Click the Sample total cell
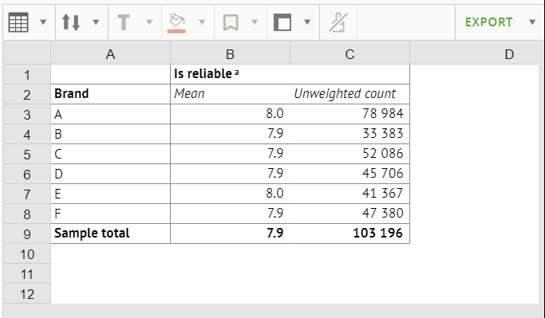The height and width of the screenshot is (318, 545). point(111,234)
